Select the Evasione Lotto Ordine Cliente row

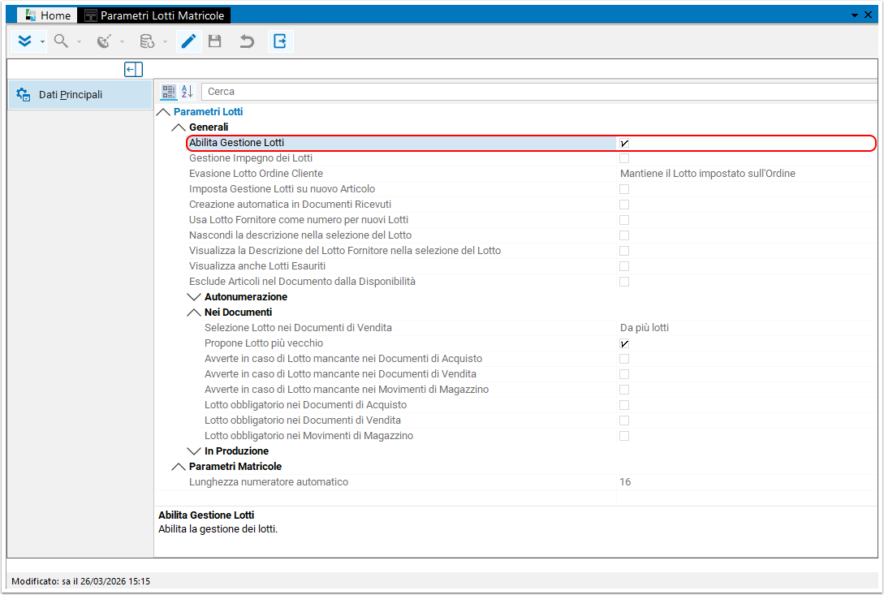(x=531, y=174)
